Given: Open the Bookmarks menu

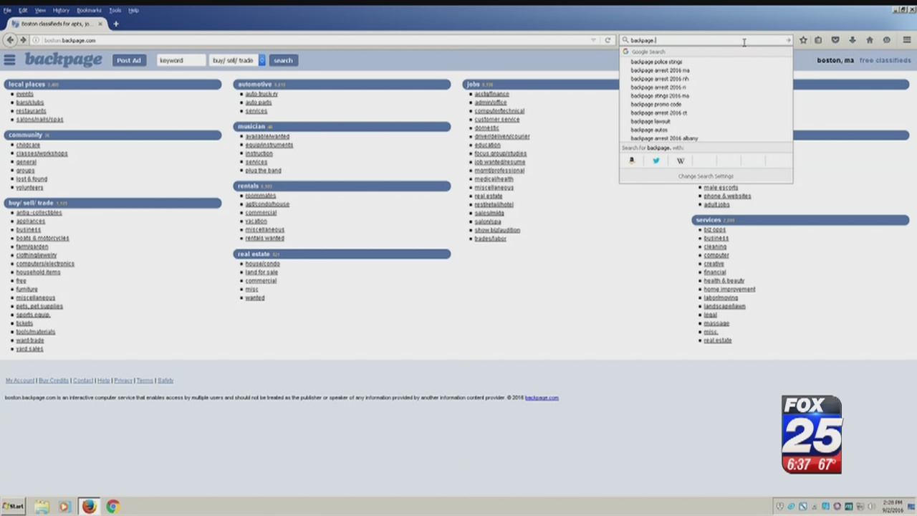Looking at the screenshot, I should (89, 11).
